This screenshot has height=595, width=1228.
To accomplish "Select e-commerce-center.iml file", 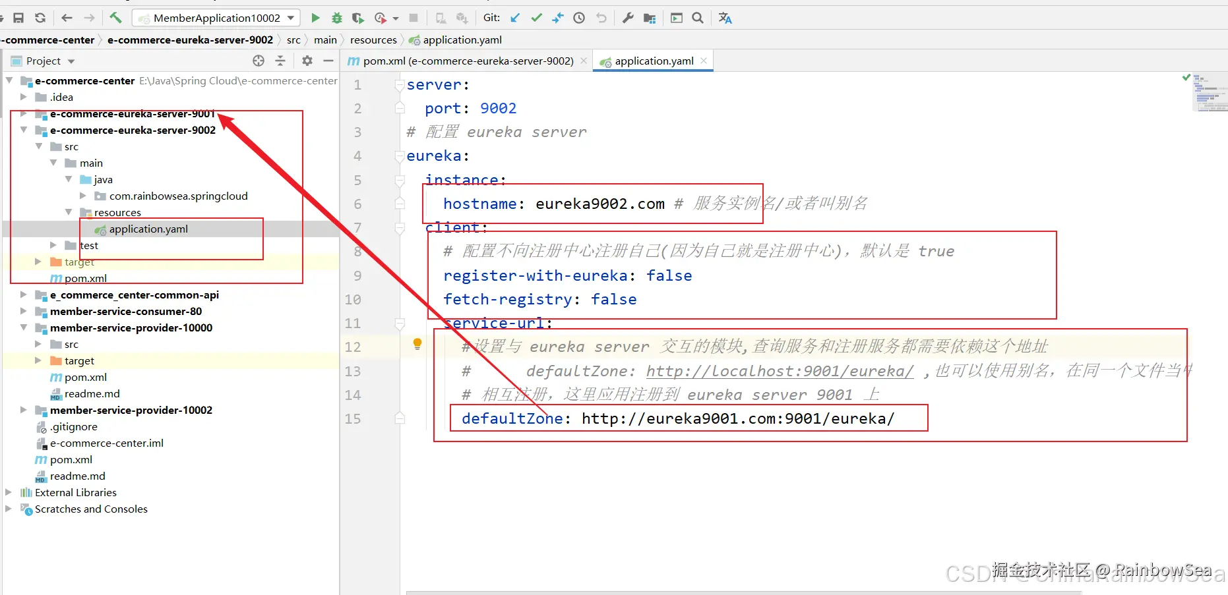I will 107,443.
